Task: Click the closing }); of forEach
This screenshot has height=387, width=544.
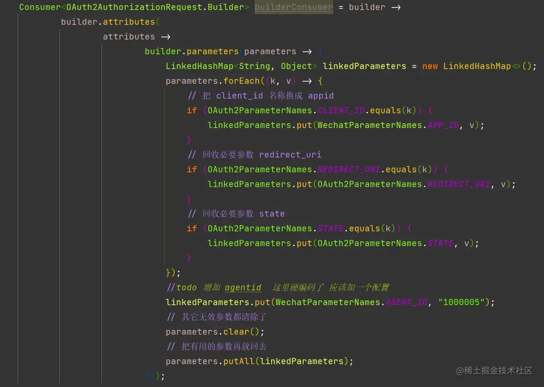Action: point(173,273)
